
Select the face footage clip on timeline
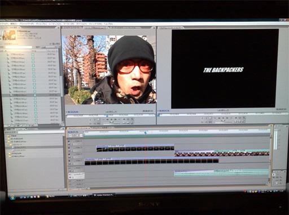tap(222, 153)
